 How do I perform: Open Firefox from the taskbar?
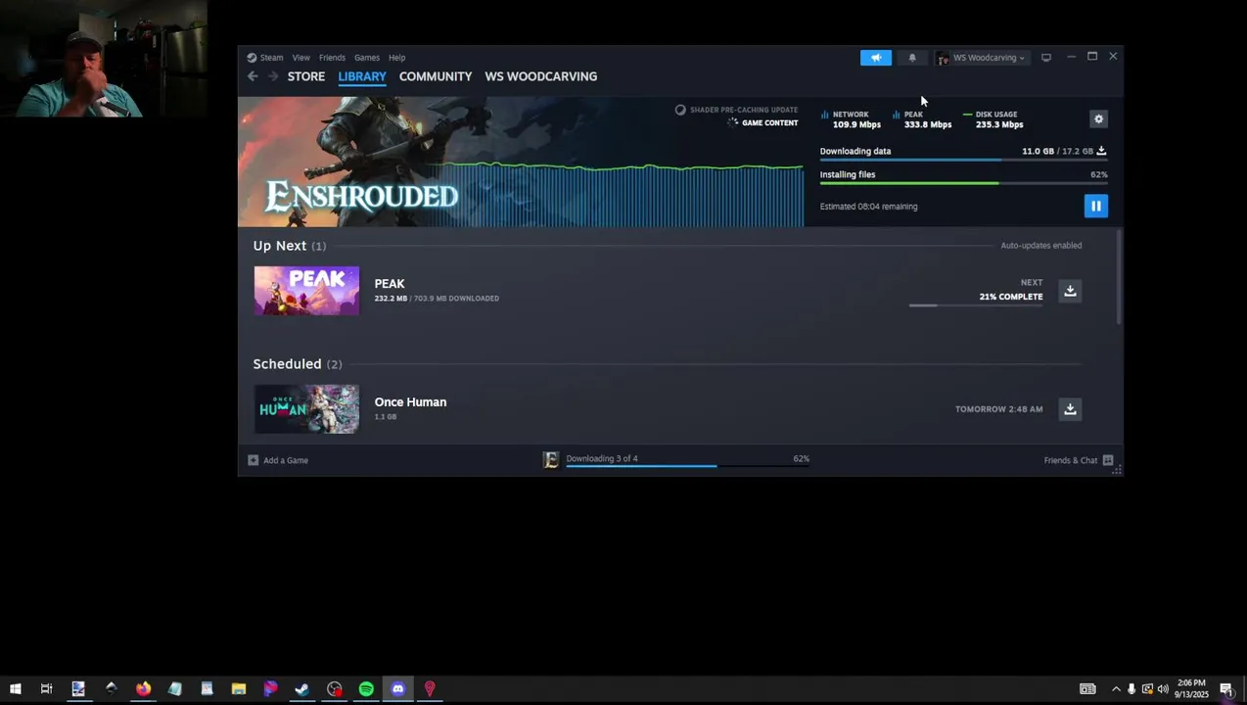[x=143, y=689]
